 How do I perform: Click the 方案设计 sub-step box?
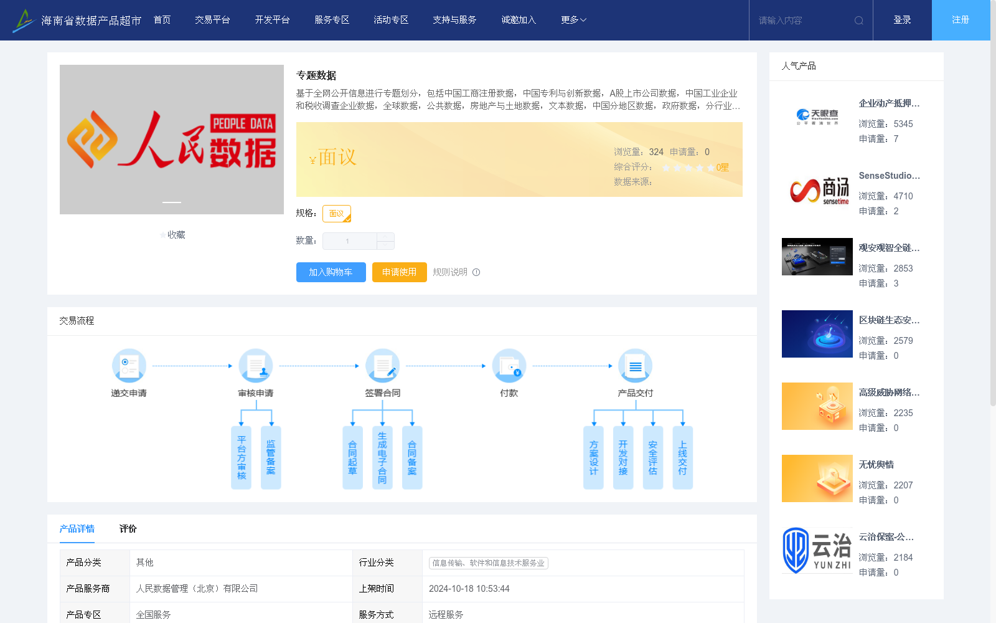pos(593,458)
